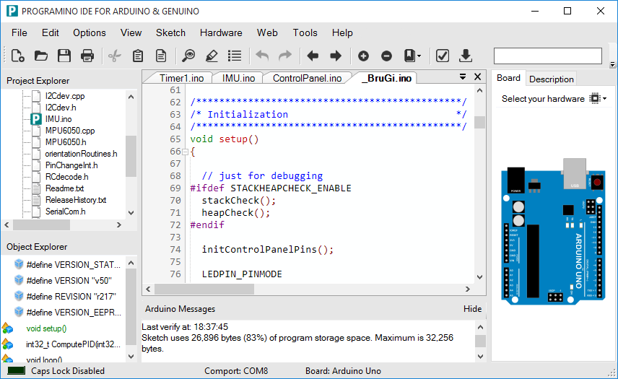The height and width of the screenshot is (379, 618).
Task: Switch to the IMU.ino editor tab
Action: click(x=238, y=78)
